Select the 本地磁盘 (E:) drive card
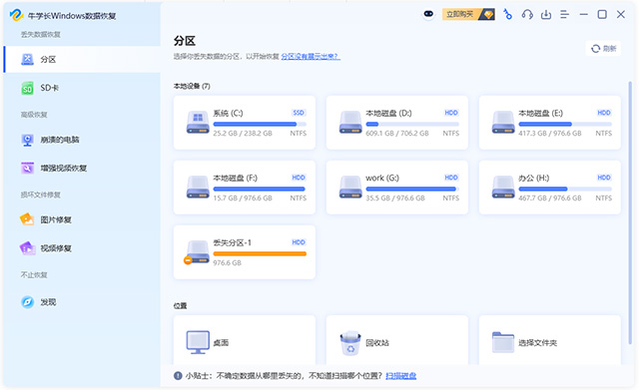 point(550,123)
